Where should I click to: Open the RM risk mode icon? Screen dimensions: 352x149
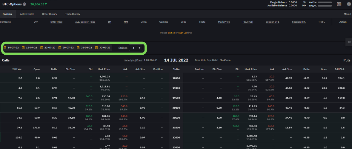[339, 4]
